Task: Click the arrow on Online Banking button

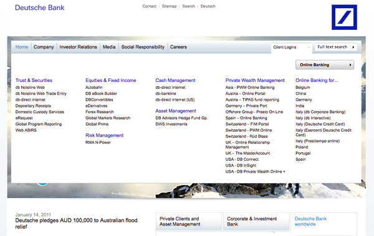Action: point(350,65)
